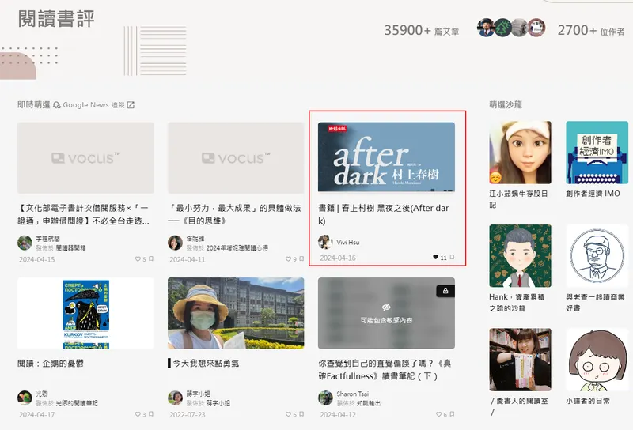Open the 光郎的閱讀筆記 publication link
The image size is (633, 430).
(x=77, y=402)
